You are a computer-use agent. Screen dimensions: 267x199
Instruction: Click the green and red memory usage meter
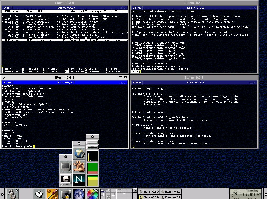(92, 168)
